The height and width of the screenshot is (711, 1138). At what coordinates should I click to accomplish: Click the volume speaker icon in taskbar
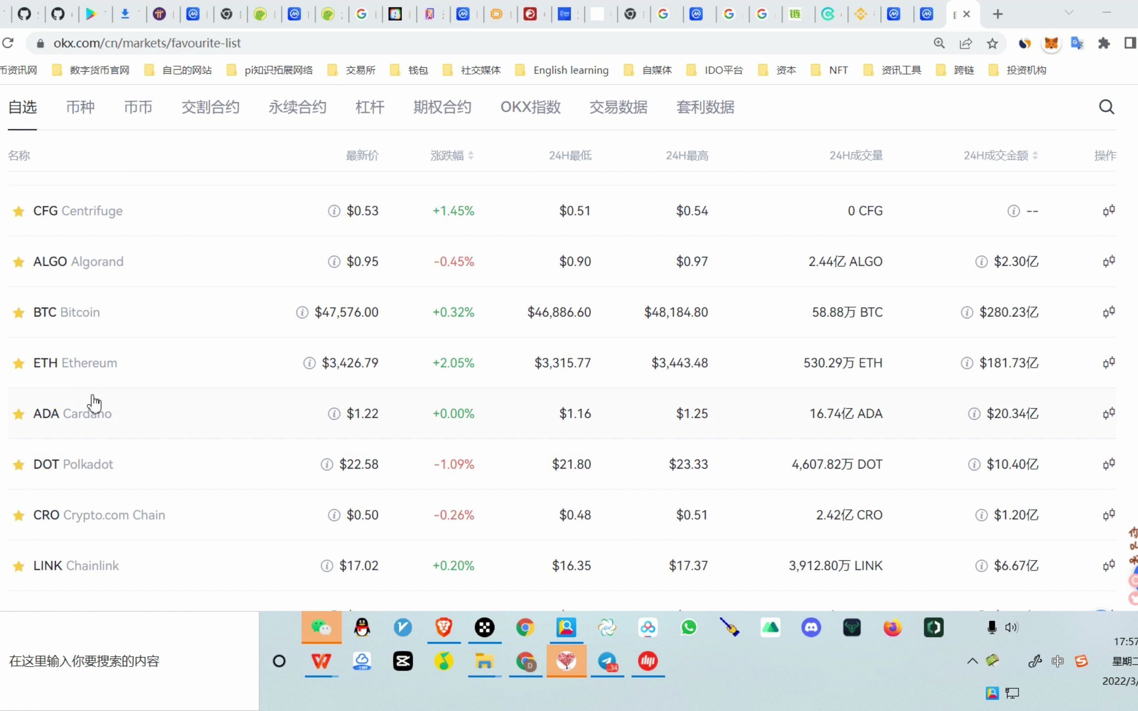(x=1011, y=628)
